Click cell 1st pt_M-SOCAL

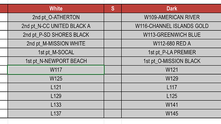click(x=56, y=52)
